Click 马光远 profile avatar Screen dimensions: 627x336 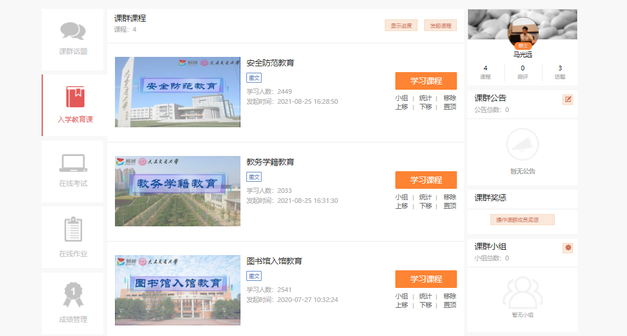tap(523, 33)
